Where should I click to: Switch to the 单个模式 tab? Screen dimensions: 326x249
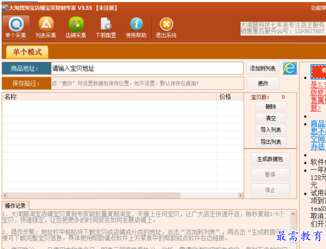pyautogui.click(x=27, y=52)
